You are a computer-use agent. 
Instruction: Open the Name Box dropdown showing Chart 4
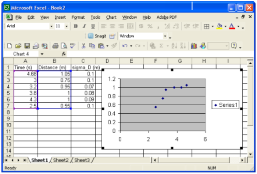click(42, 54)
